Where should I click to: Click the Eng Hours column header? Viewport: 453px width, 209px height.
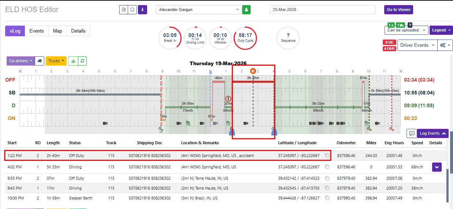point(394,143)
